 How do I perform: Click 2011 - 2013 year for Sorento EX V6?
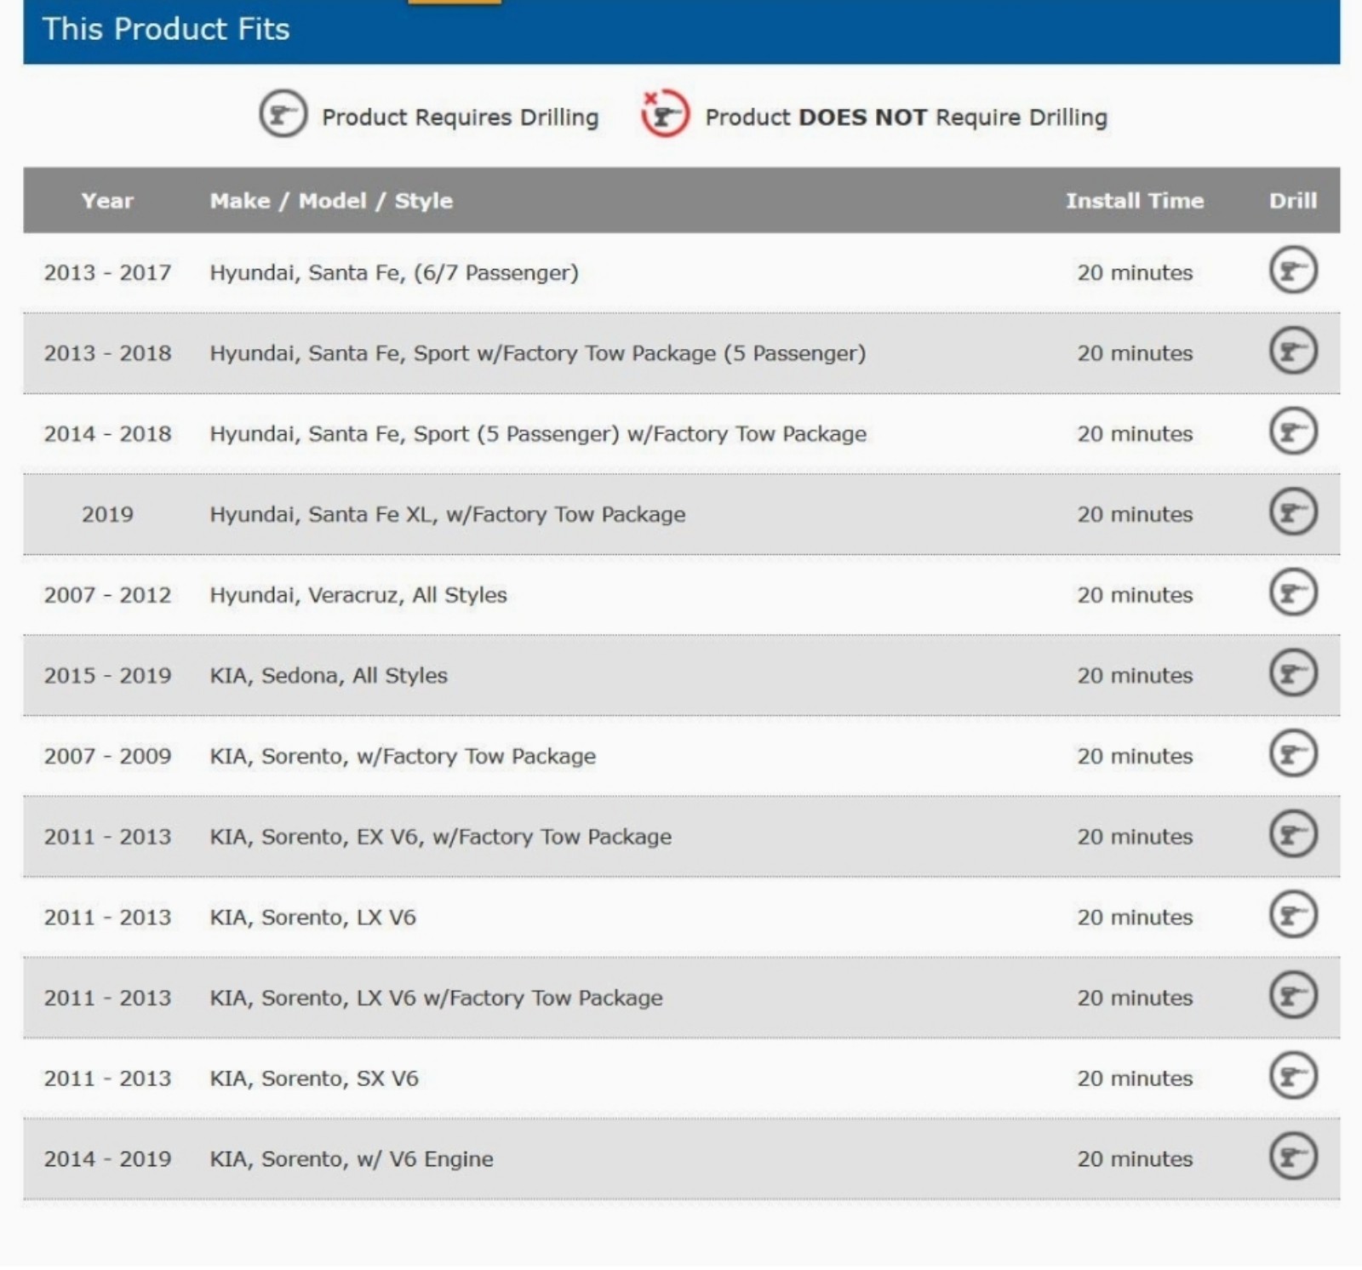(x=107, y=837)
